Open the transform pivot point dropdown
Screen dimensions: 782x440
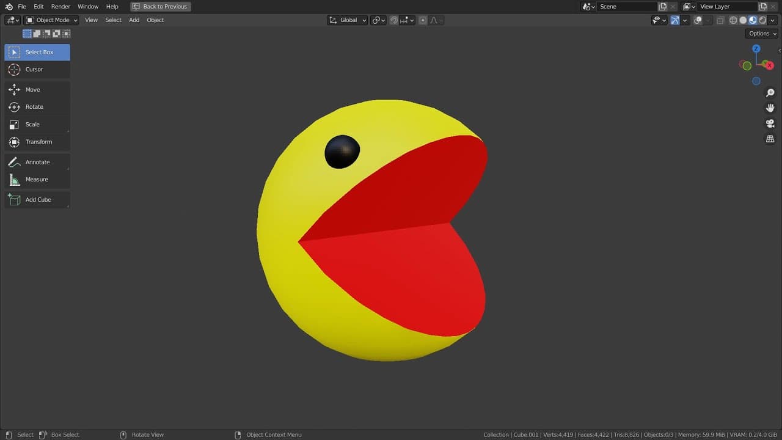tap(379, 20)
